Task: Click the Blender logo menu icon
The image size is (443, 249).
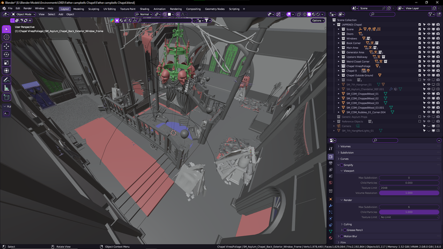Action: pyautogui.click(x=4, y=8)
